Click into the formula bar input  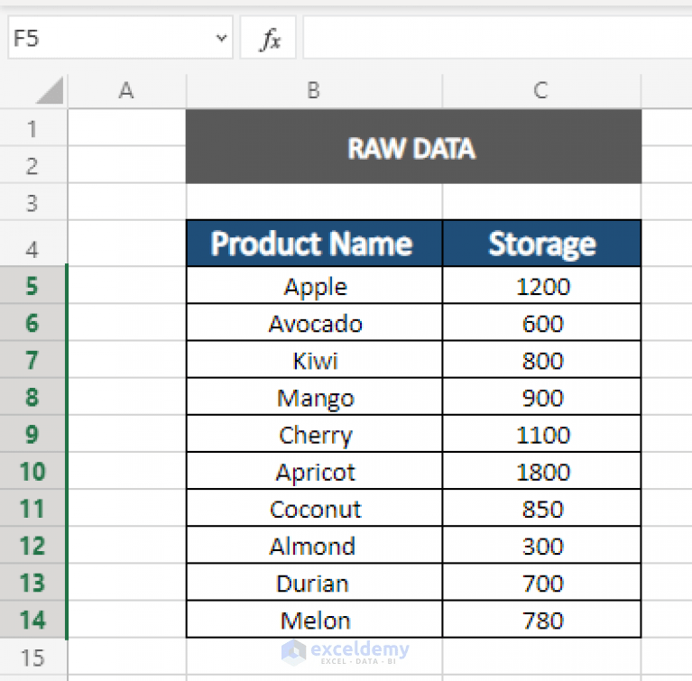(x=497, y=38)
